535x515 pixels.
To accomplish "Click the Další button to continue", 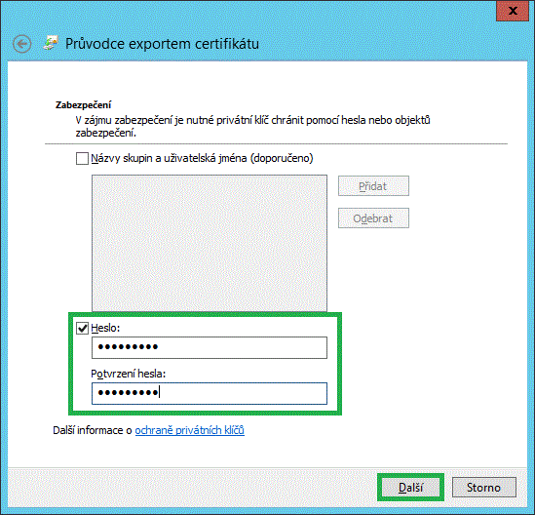I will [x=411, y=488].
